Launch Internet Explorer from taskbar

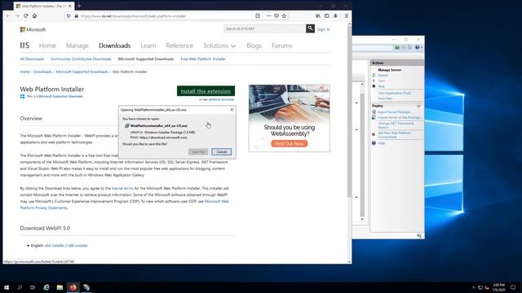[46, 287]
